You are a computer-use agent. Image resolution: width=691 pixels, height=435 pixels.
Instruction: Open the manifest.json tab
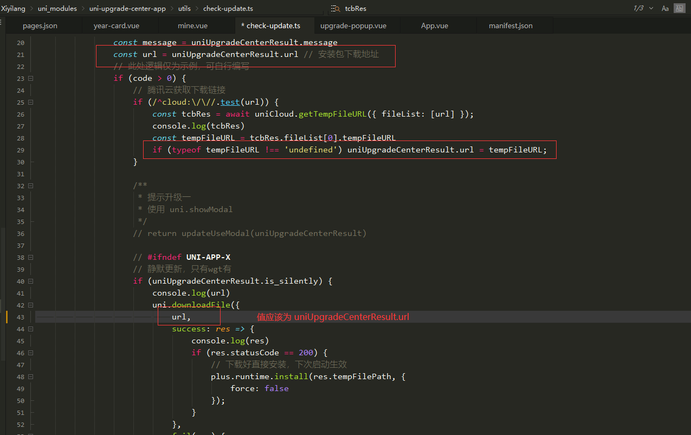511,25
